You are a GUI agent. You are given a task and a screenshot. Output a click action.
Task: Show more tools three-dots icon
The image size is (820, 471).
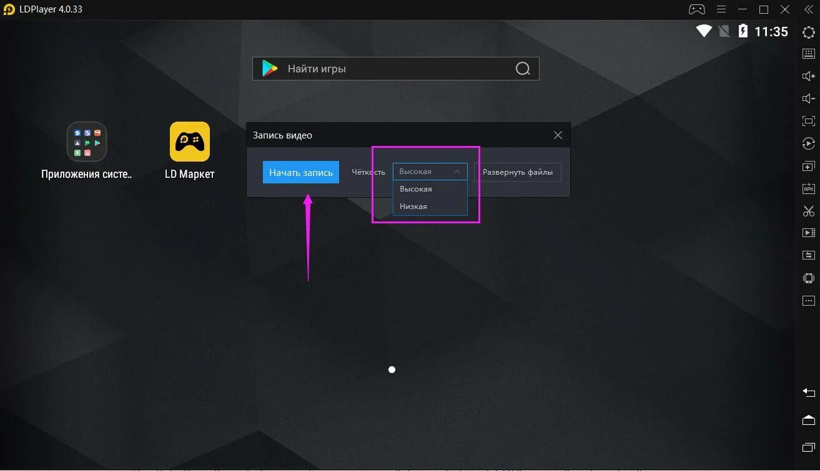[x=809, y=301]
